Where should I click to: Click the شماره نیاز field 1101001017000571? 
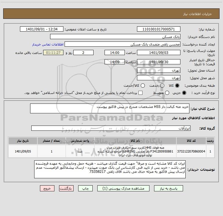click(x=159, y=29)
